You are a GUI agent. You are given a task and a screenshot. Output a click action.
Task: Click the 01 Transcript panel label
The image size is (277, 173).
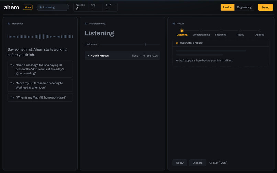coord(15,23)
